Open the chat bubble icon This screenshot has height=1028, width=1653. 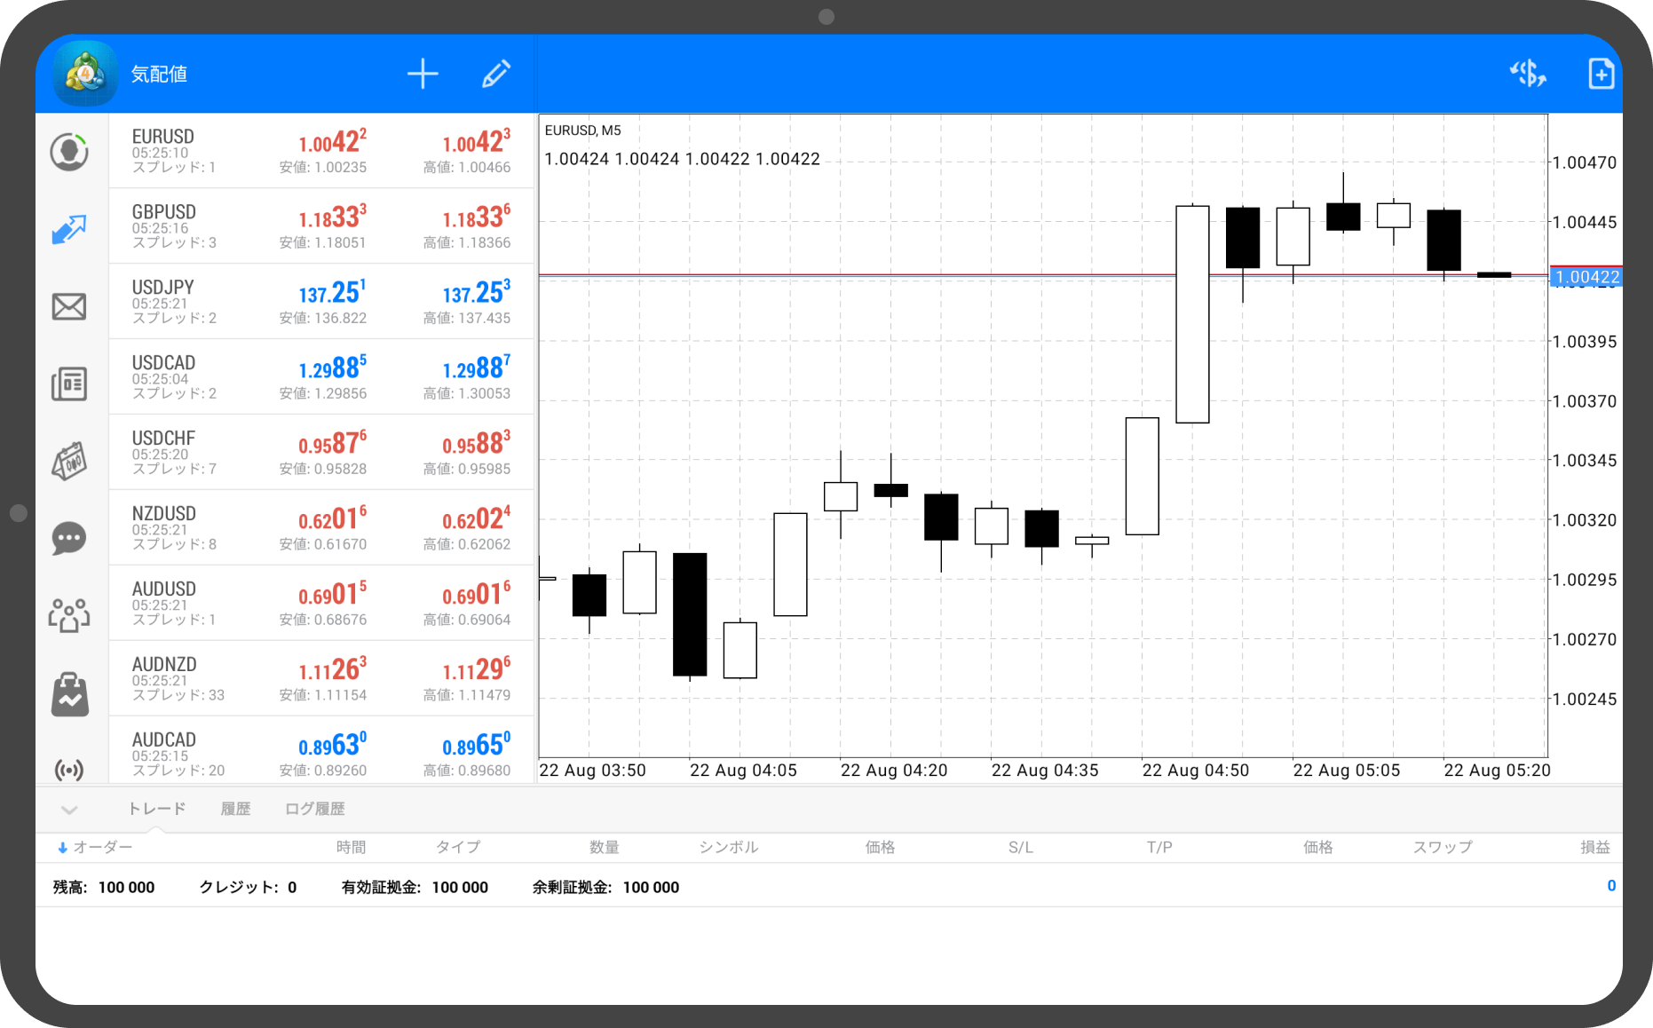(x=69, y=538)
